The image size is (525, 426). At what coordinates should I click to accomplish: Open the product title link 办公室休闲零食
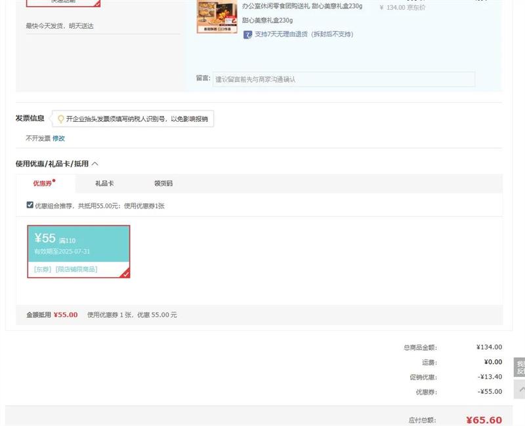pyautogui.click(x=302, y=6)
